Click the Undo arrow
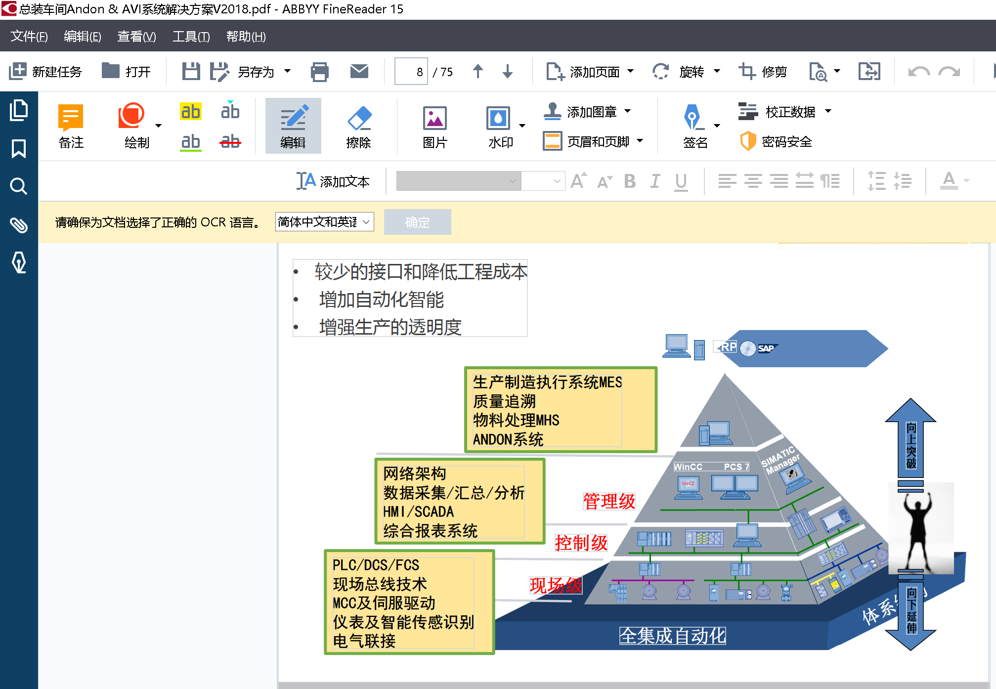 point(919,72)
